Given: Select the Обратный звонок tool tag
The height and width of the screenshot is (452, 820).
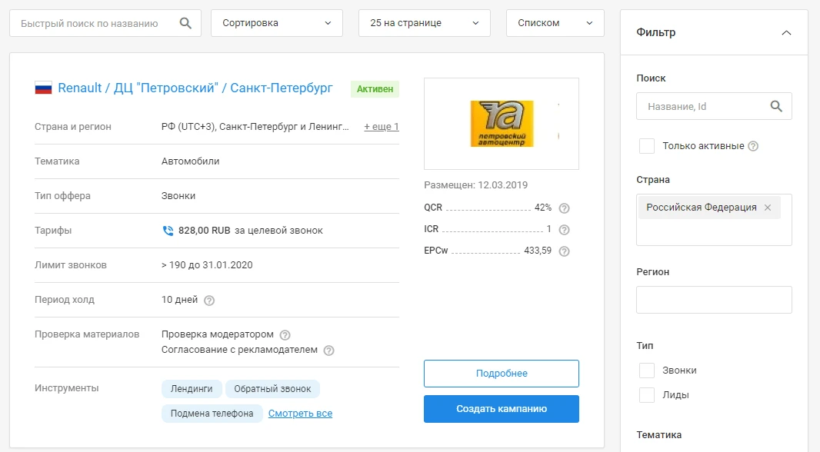Looking at the screenshot, I should tap(272, 389).
